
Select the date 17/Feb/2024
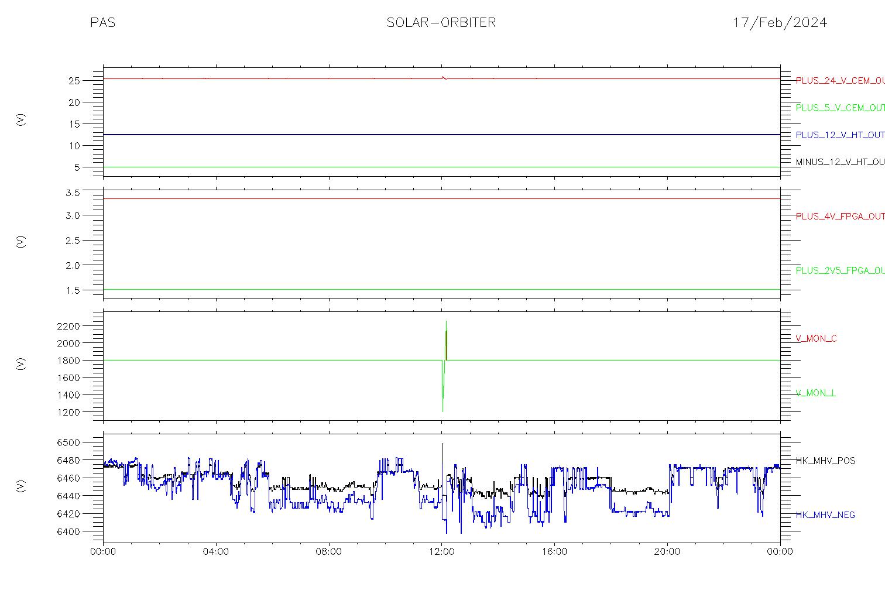tap(780, 23)
